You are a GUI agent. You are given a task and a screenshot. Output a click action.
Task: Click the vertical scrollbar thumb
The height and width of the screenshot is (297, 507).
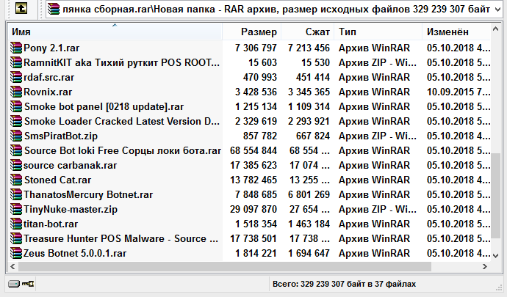point(495,196)
